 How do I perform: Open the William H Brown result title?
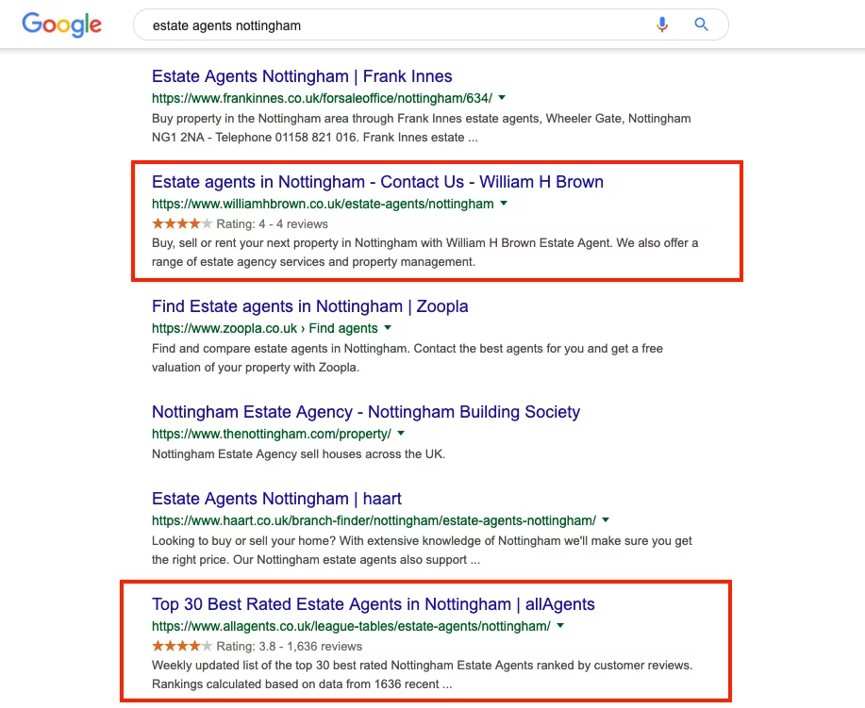tap(377, 182)
